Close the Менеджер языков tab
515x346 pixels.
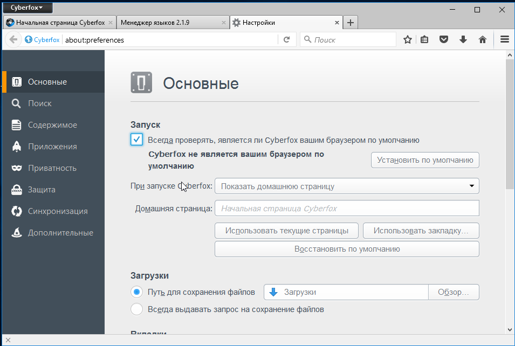point(224,23)
